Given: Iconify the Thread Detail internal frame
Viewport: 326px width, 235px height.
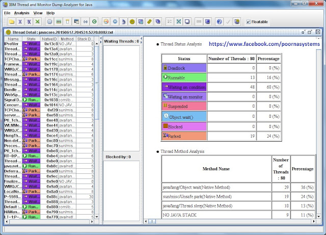Looking at the screenshot, I should (304, 32).
